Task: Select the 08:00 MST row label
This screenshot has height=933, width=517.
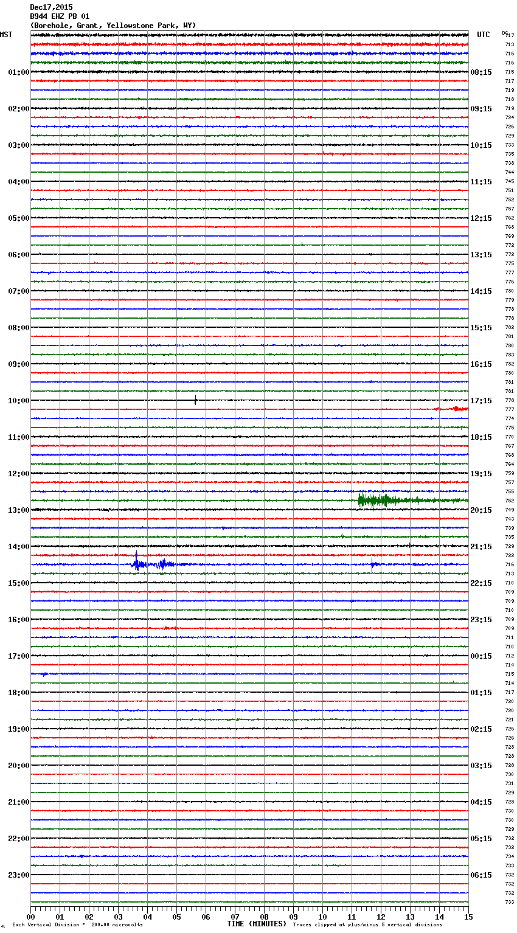Action: point(19,328)
